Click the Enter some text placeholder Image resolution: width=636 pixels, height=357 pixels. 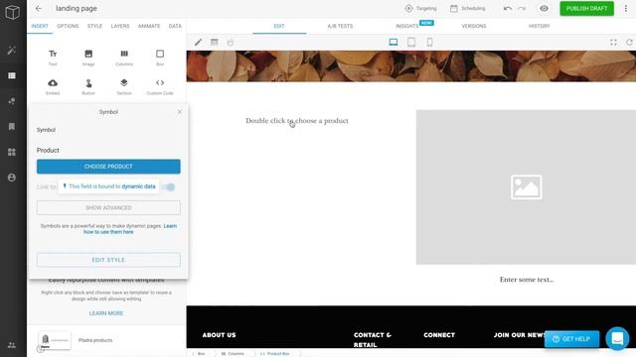tap(527, 280)
